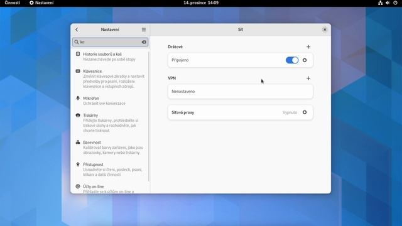Open Přístupnost settings entry
This screenshot has width=402, height=226.
[x=111, y=169]
